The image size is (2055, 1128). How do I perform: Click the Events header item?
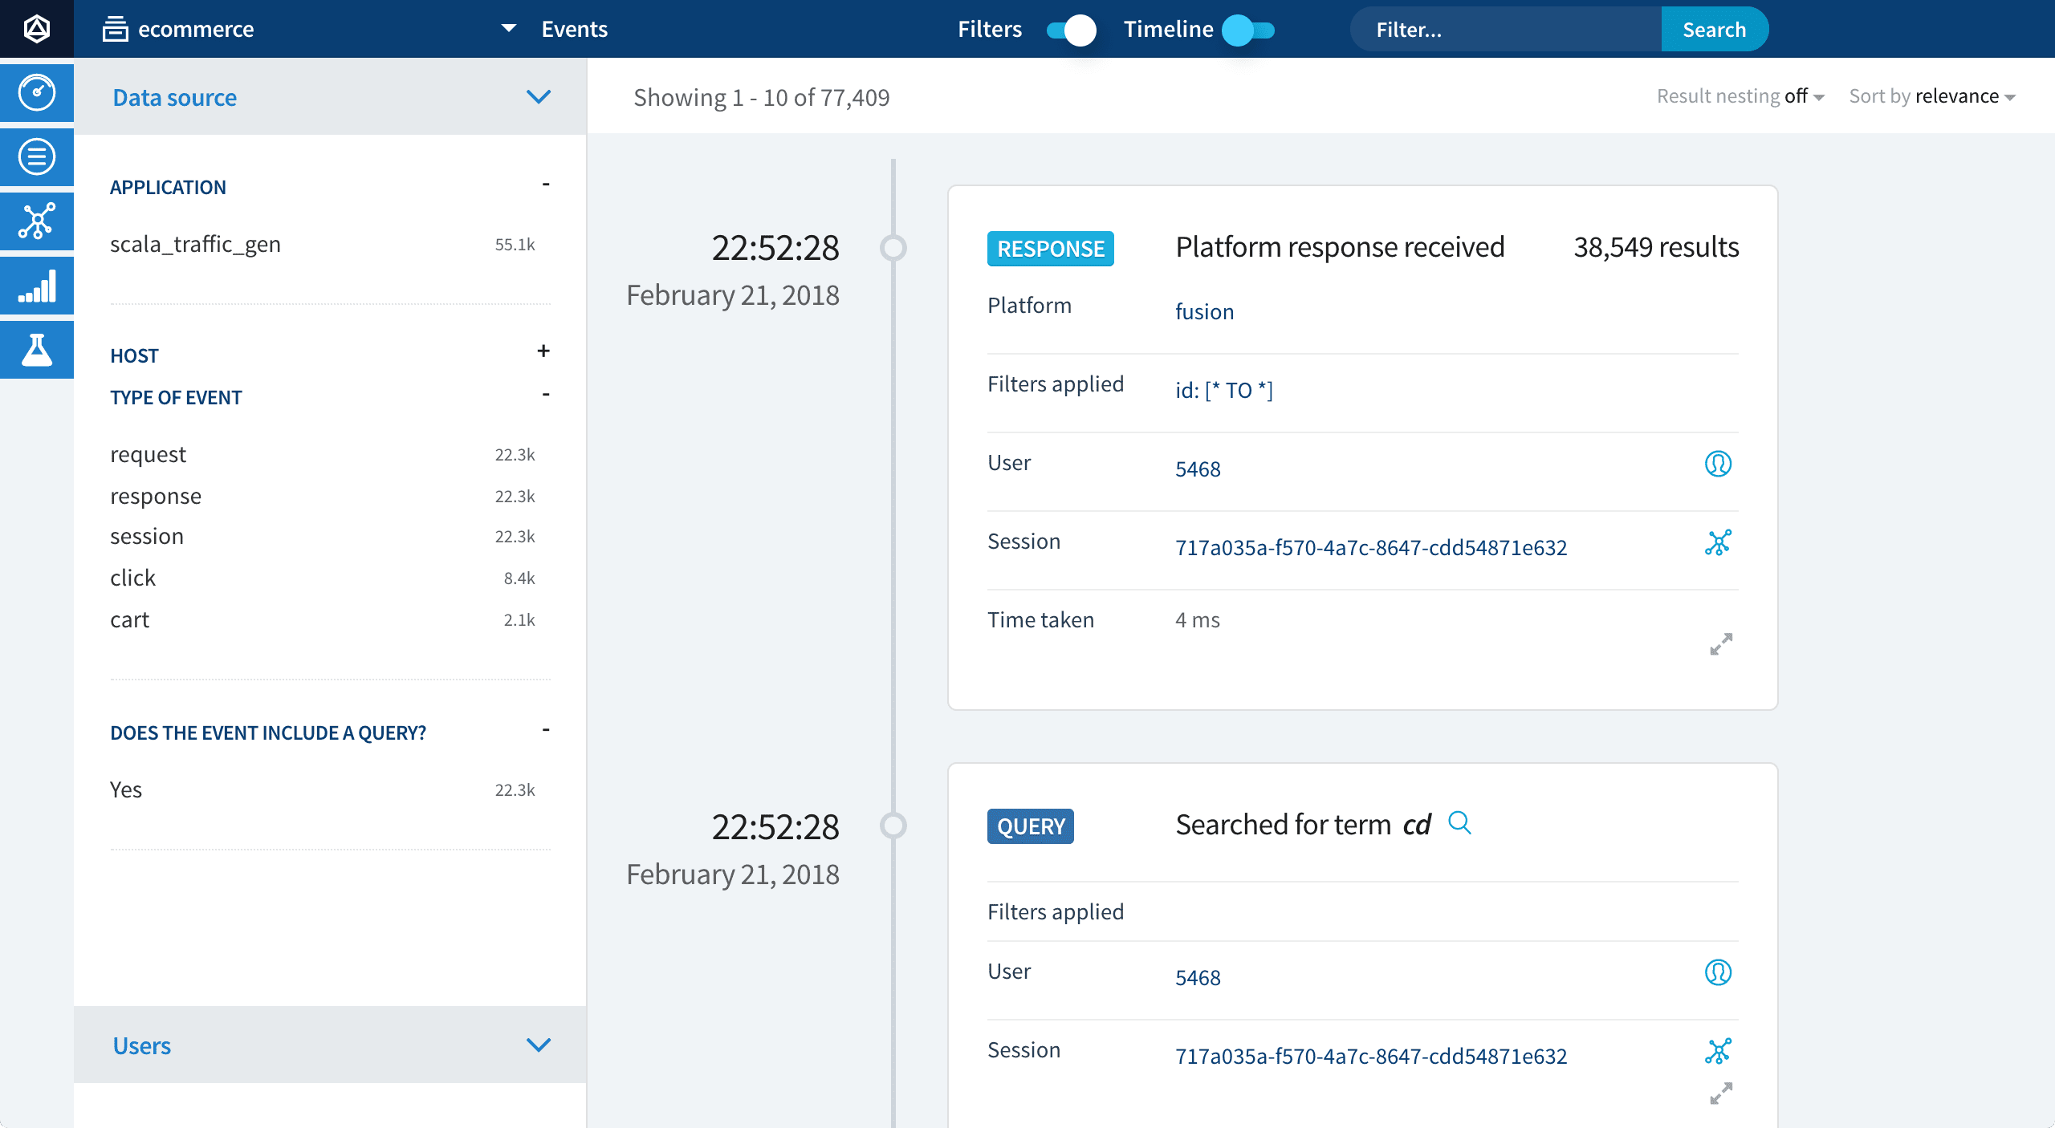pos(574,29)
